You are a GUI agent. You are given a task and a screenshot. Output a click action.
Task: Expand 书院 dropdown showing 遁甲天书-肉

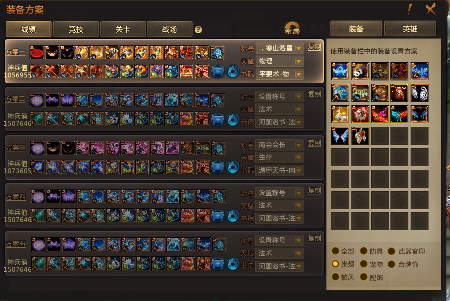pos(279,170)
